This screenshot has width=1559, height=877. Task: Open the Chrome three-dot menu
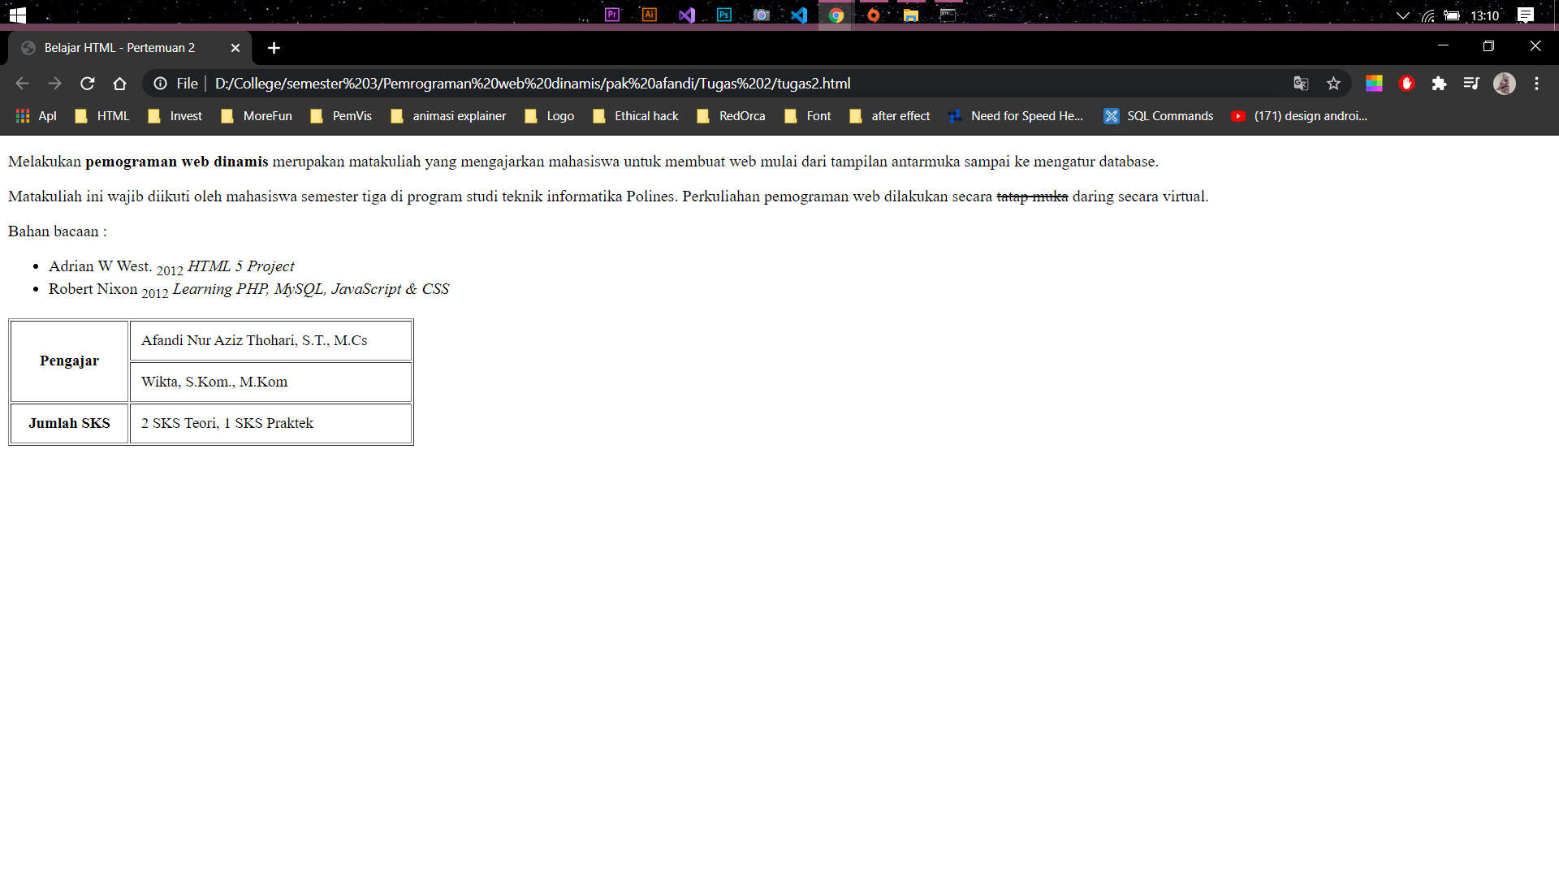tap(1536, 84)
